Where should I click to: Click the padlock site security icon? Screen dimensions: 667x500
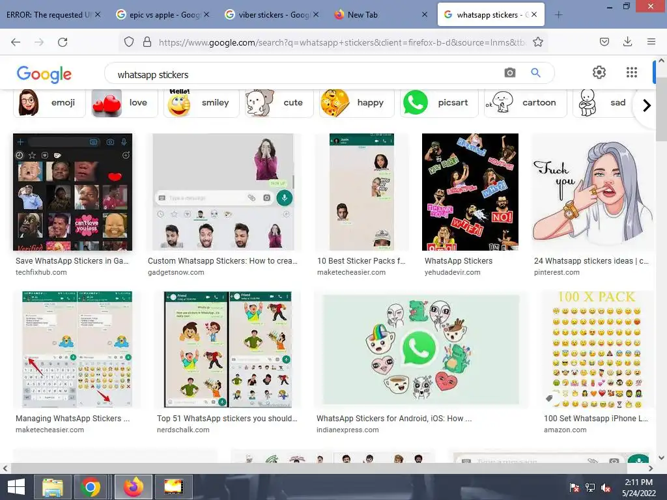[x=147, y=42]
